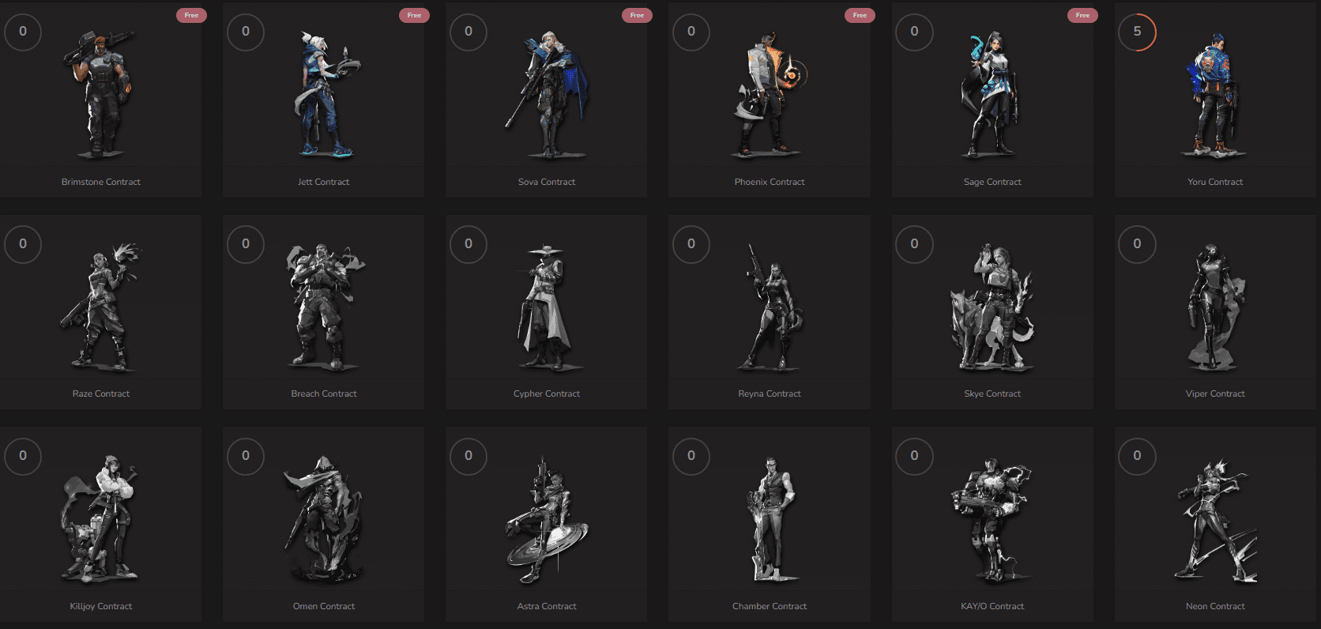Click the Yoru level 5 progress ring

coord(1137,32)
